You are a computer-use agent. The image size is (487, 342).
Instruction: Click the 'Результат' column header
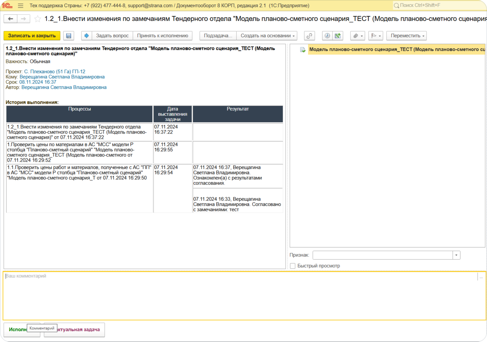(238, 114)
